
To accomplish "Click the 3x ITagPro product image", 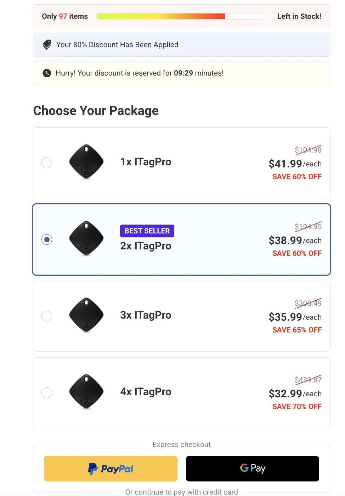I will click(86, 315).
